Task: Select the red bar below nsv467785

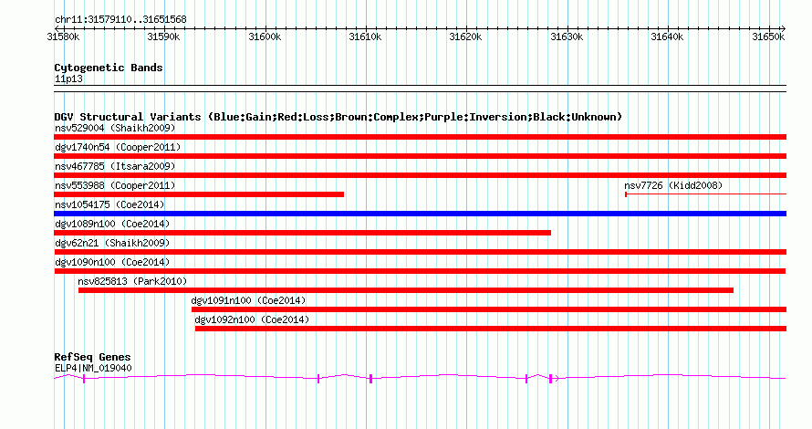Action: [x=420, y=175]
